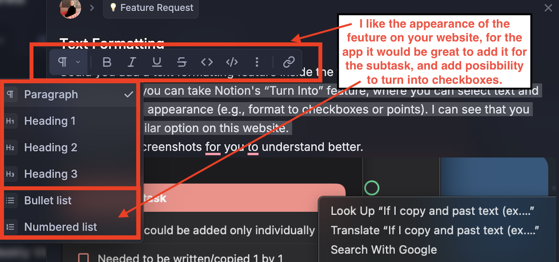Viewport: 559px width, 262px height.
Task: Select Search With Google in context menu
Action: [x=384, y=250]
